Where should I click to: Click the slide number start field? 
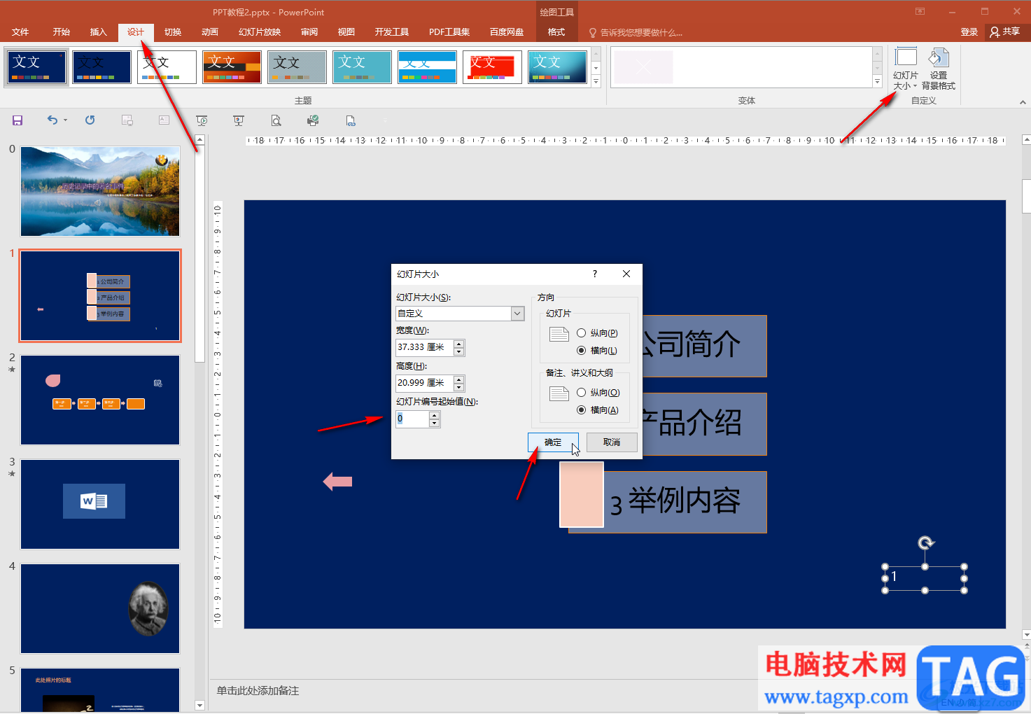412,419
